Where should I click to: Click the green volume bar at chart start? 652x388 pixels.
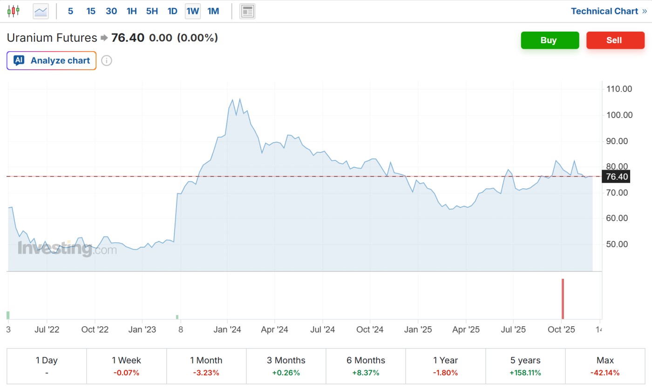click(8, 315)
